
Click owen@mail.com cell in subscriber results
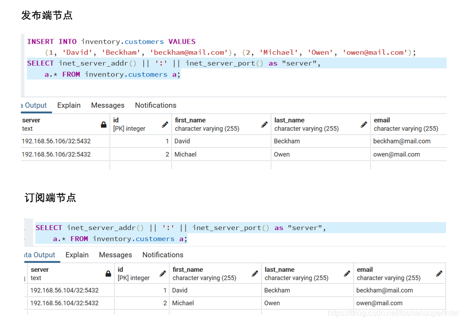coord(399,303)
